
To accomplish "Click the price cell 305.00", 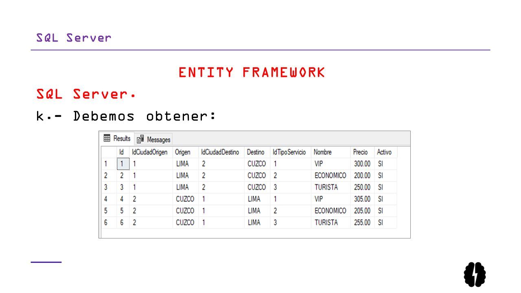I will (362, 199).
